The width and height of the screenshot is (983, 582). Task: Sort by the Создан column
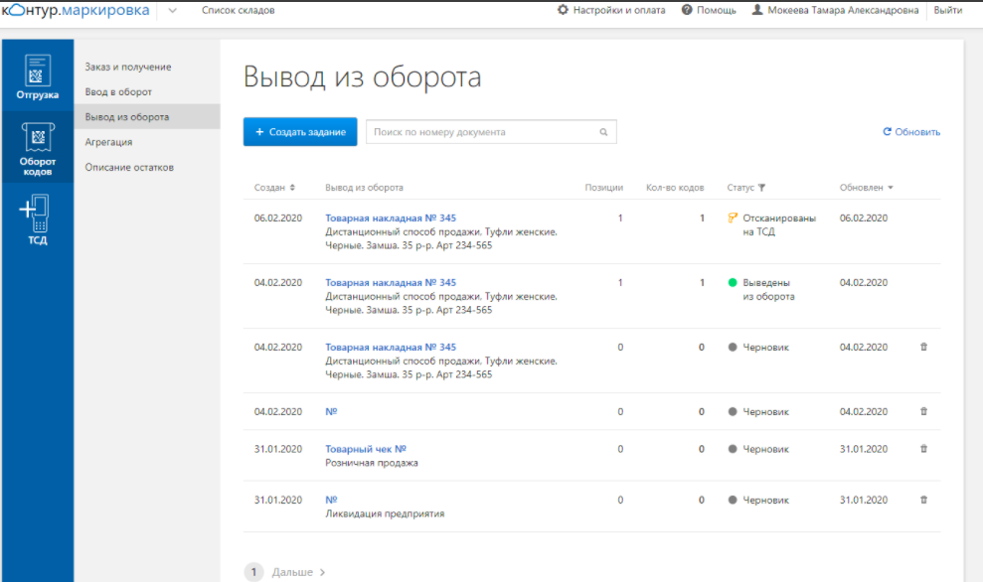click(274, 188)
